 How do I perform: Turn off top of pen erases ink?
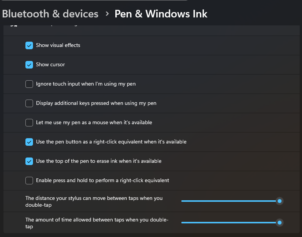pos(29,161)
